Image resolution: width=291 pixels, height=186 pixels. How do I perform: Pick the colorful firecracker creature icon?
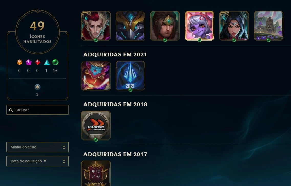click(x=96, y=76)
